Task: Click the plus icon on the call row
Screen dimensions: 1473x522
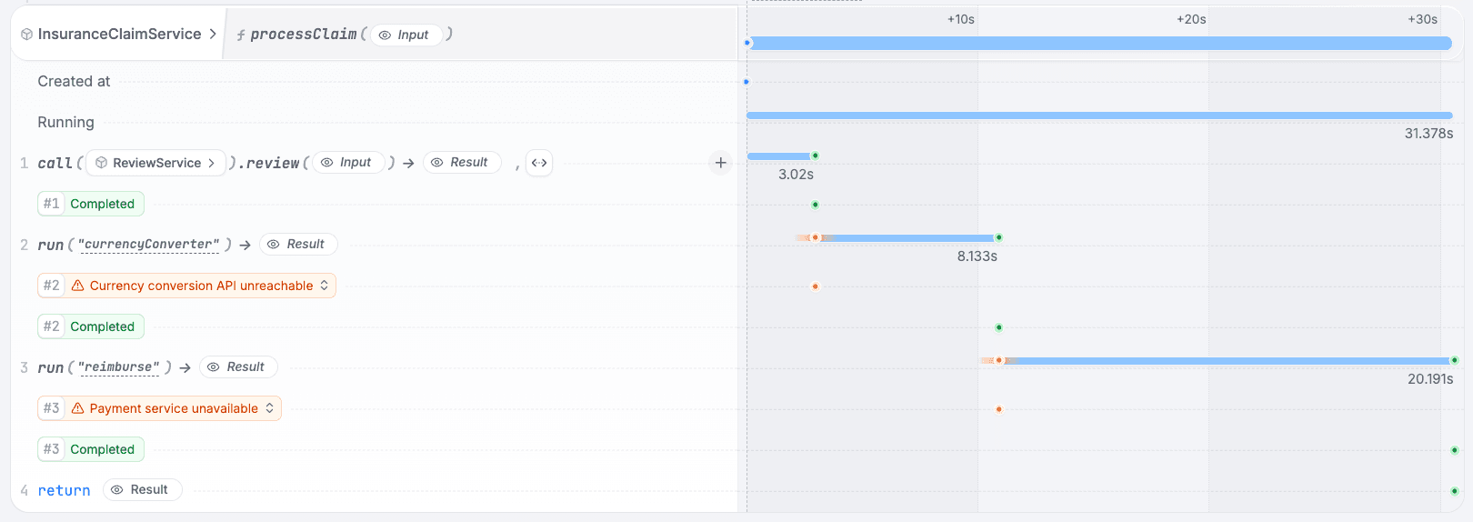Action: click(x=720, y=163)
